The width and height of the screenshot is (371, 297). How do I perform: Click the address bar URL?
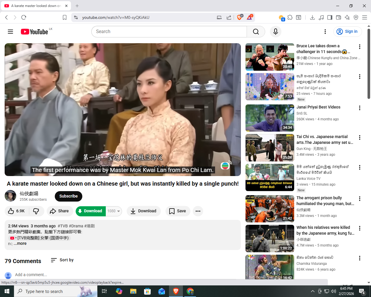coord(116,17)
